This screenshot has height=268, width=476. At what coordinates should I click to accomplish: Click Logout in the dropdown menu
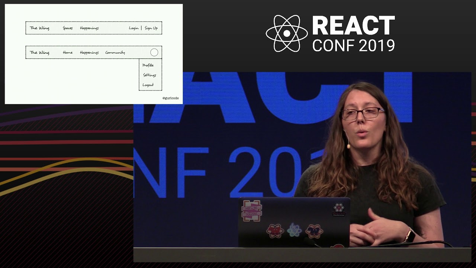point(148,84)
